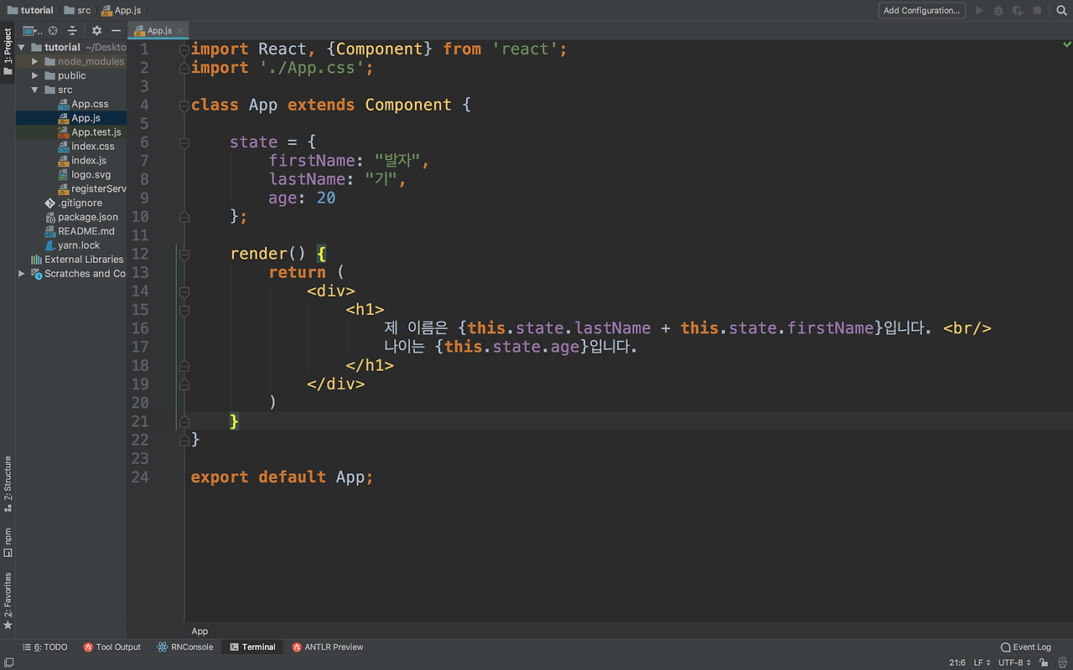Fold the state object block at line 6

tap(184, 142)
